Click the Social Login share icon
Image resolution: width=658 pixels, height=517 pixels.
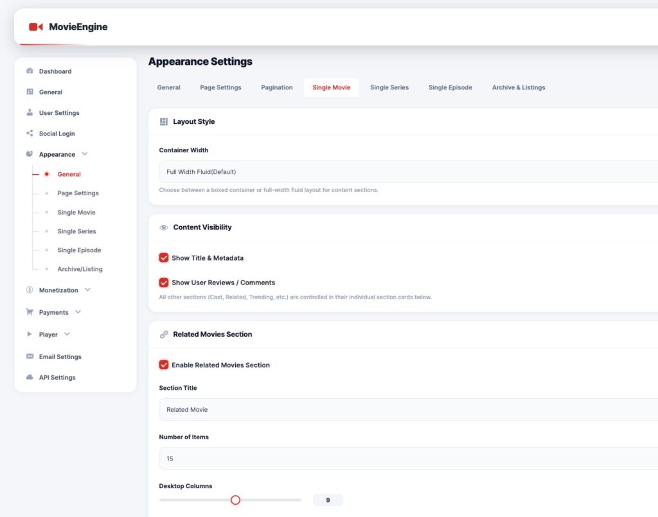30,134
